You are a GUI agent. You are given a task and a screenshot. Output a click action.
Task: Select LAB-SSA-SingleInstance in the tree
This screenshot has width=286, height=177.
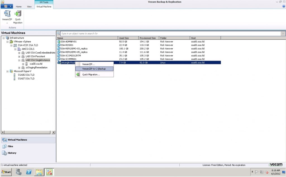click(x=38, y=60)
